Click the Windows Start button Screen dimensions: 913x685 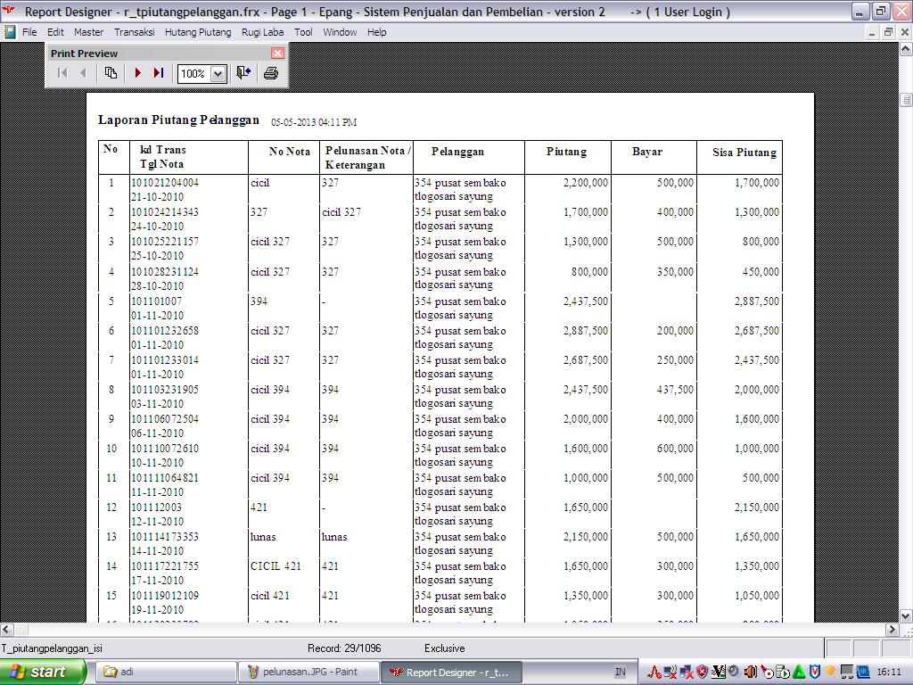click(x=41, y=672)
